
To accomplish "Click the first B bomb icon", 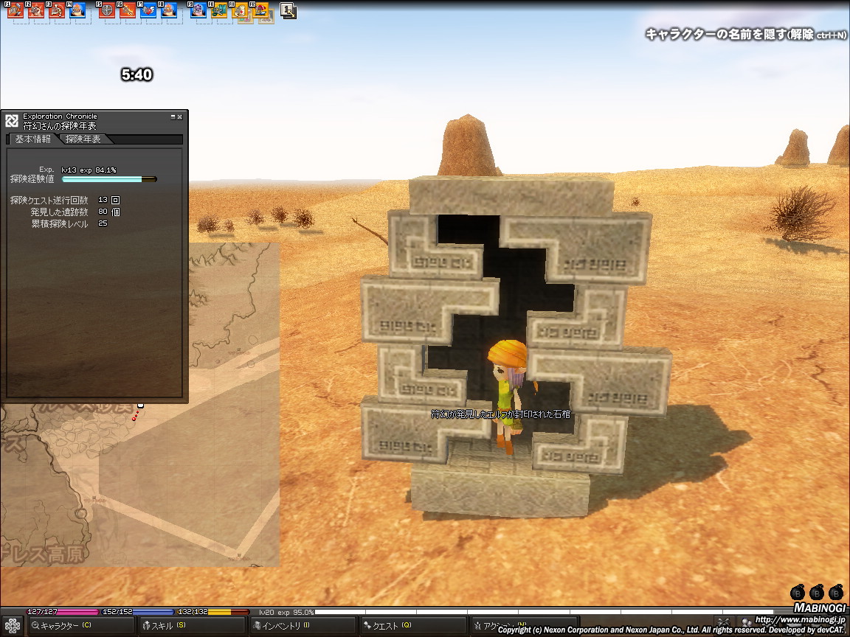I will click(x=798, y=592).
